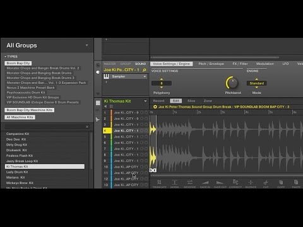Screen dimensions: 303x227
Task: Click the Standard engine mode value
Action: (x=257, y=83)
